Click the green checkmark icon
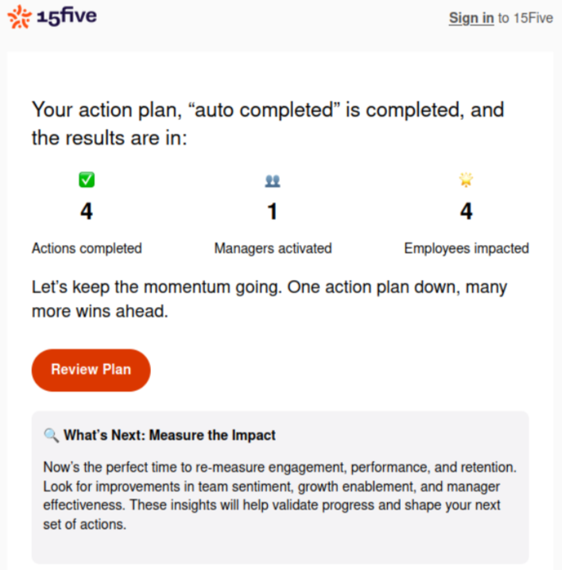Screen dimensions: 562x570 pos(87,180)
